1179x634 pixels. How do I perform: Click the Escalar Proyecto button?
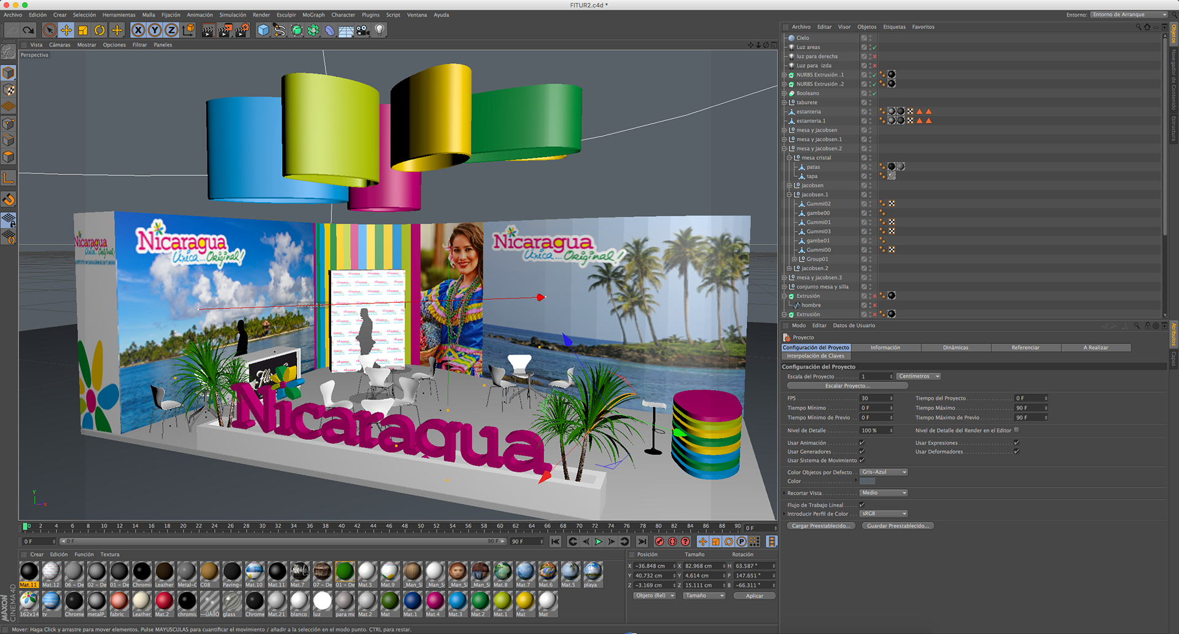tap(847, 386)
